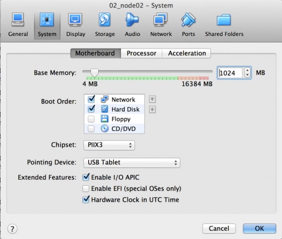This screenshot has height=239, width=282.
Task: Toggle Enable I/O APIC checkbox
Action: click(x=86, y=177)
